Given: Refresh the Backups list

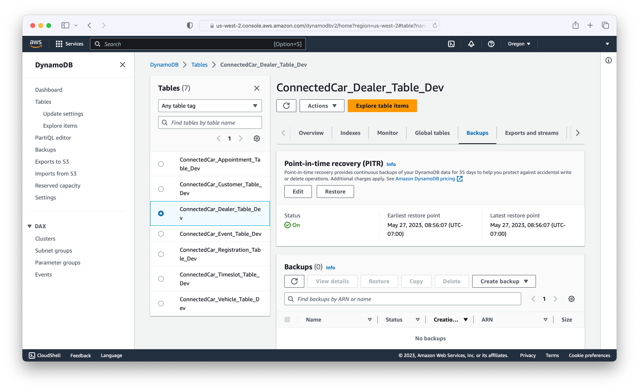Looking at the screenshot, I should [x=294, y=281].
